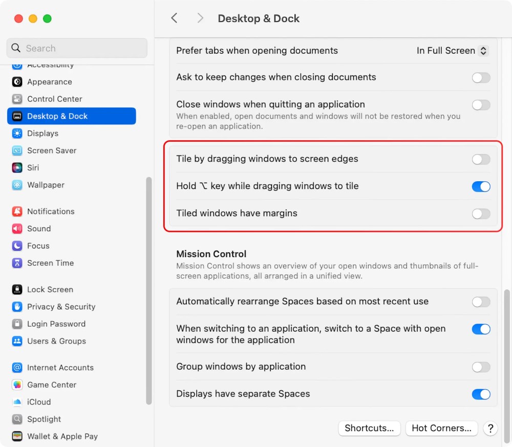Click the Shortcuts… button

369,428
